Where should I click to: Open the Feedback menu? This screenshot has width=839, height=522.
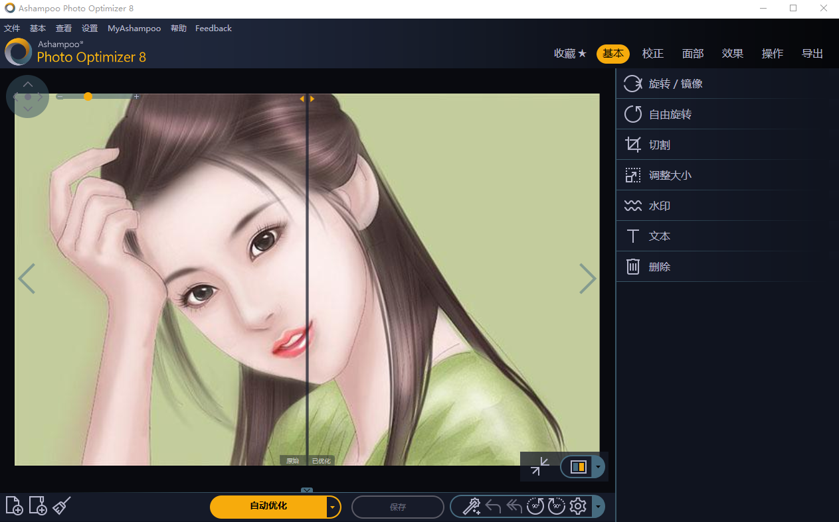pyautogui.click(x=213, y=29)
